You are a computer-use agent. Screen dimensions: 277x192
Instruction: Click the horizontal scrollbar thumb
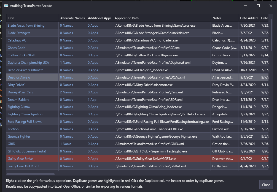(30, 174)
